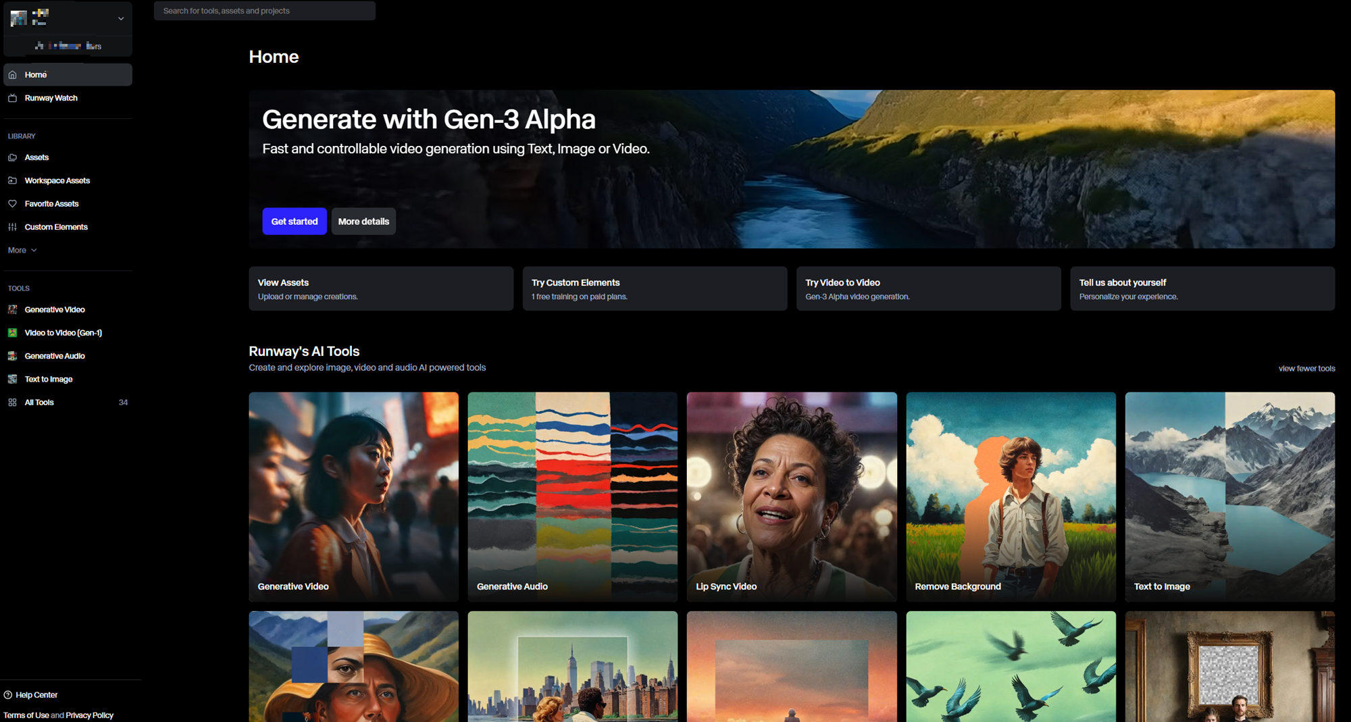Open the Remove Background tool thumbnail
The height and width of the screenshot is (722, 1351).
tap(1011, 496)
